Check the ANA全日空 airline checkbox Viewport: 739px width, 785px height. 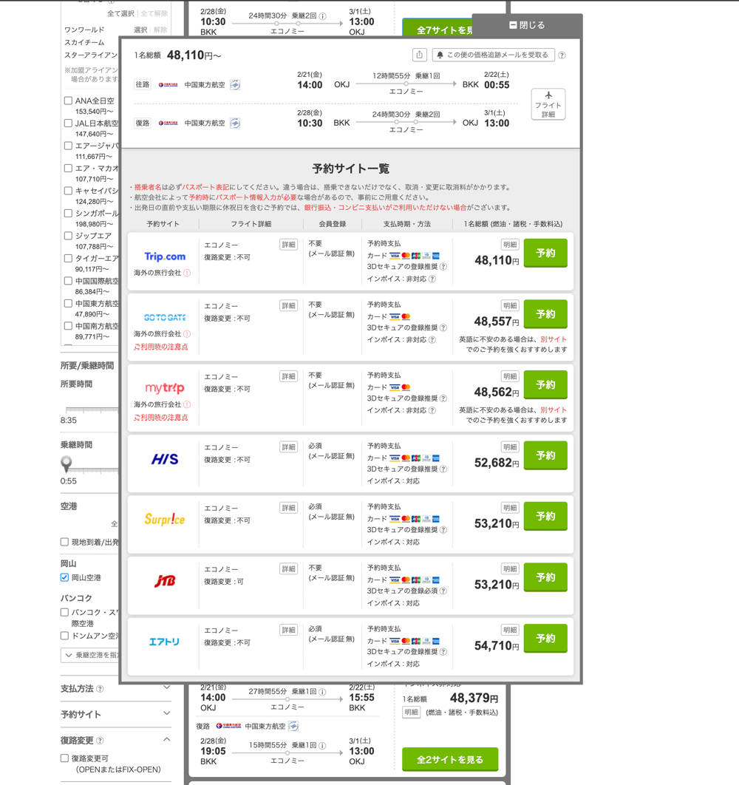(x=68, y=101)
